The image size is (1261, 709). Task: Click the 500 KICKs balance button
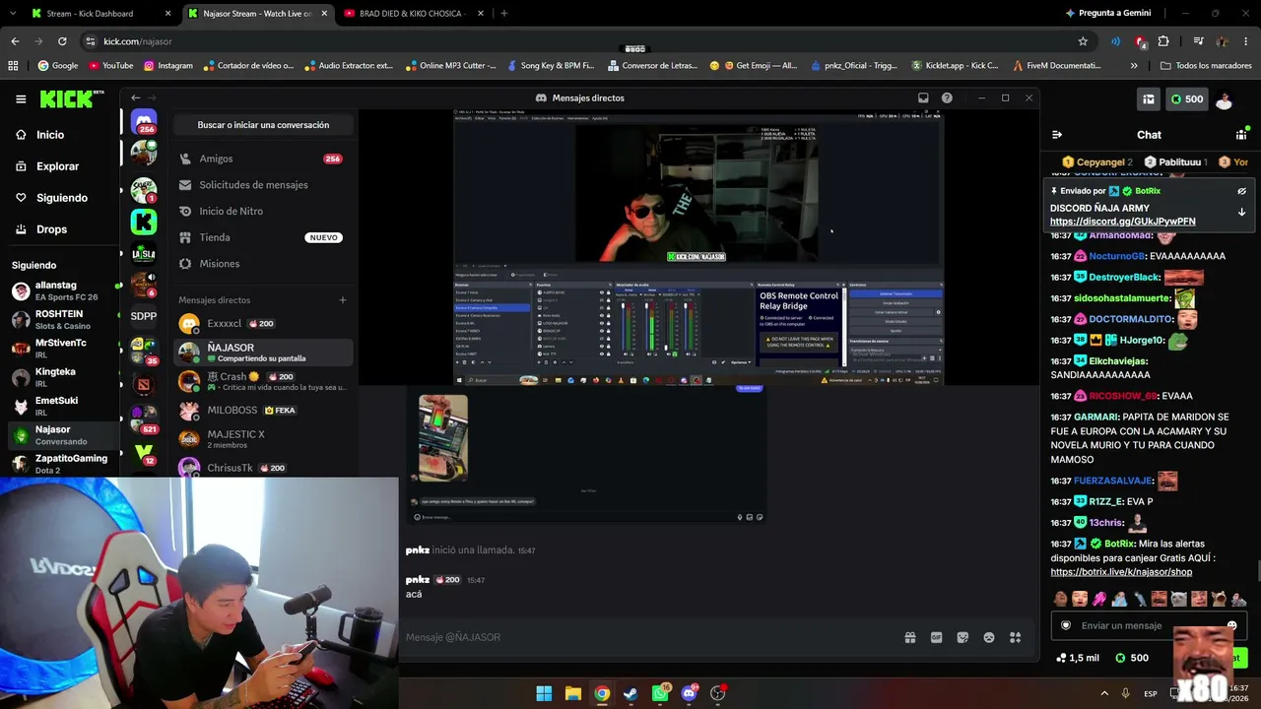click(x=1186, y=99)
